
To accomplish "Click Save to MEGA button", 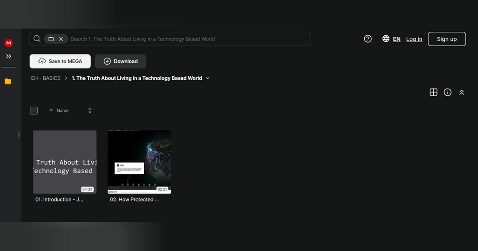I will tap(60, 61).
